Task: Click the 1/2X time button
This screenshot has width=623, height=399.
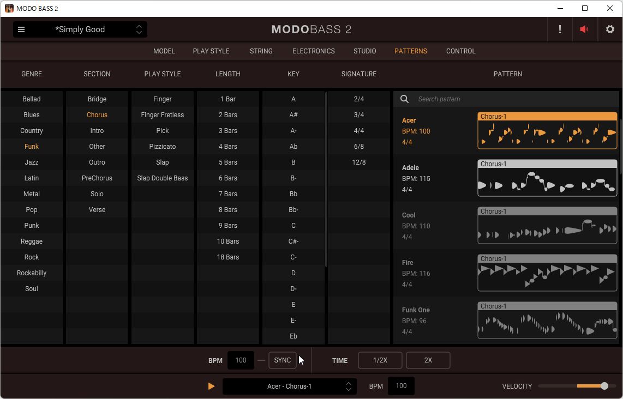Action: tap(380, 360)
